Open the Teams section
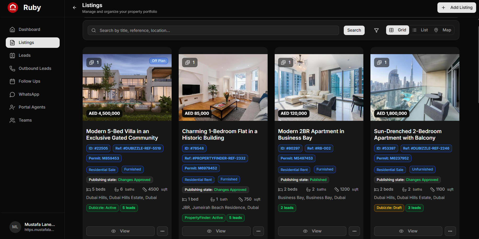 [25, 120]
